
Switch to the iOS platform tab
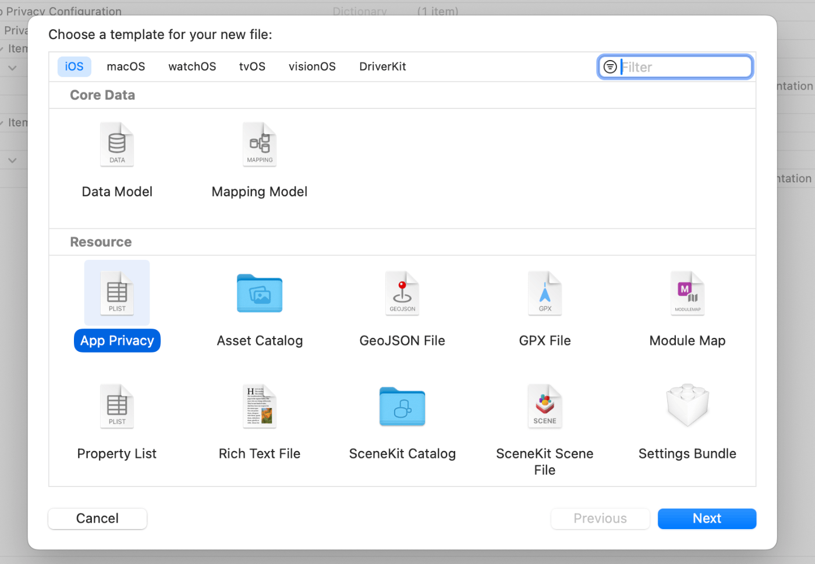tap(74, 66)
